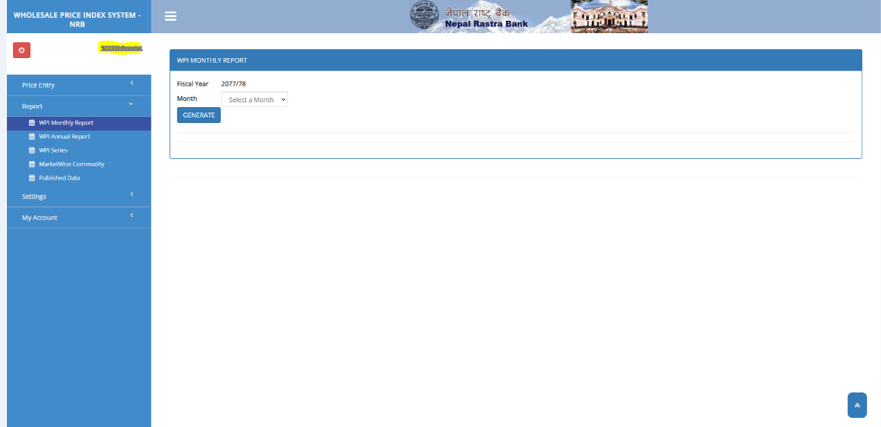This screenshot has width=881, height=427.
Task: Collapse the Report menu chevron
Action: (x=131, y=104)
